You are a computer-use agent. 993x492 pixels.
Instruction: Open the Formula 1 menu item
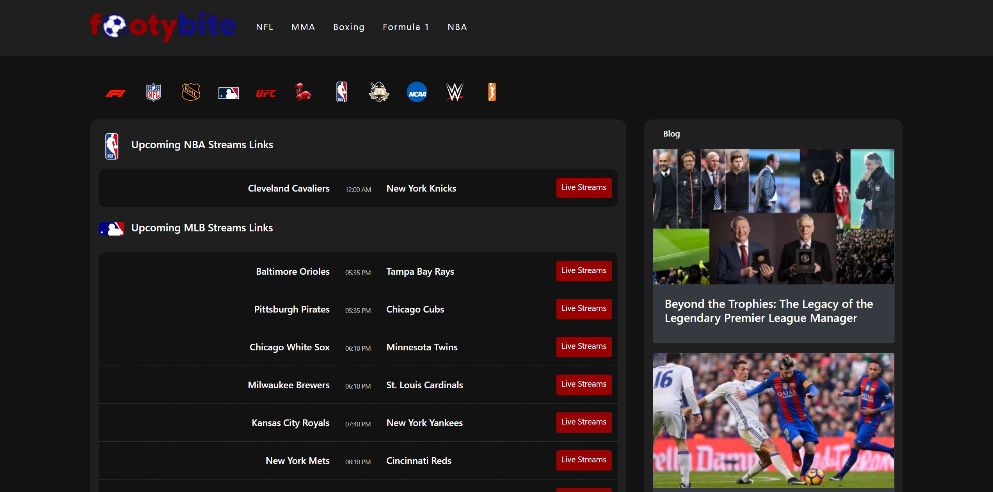[x=406, y=27]
